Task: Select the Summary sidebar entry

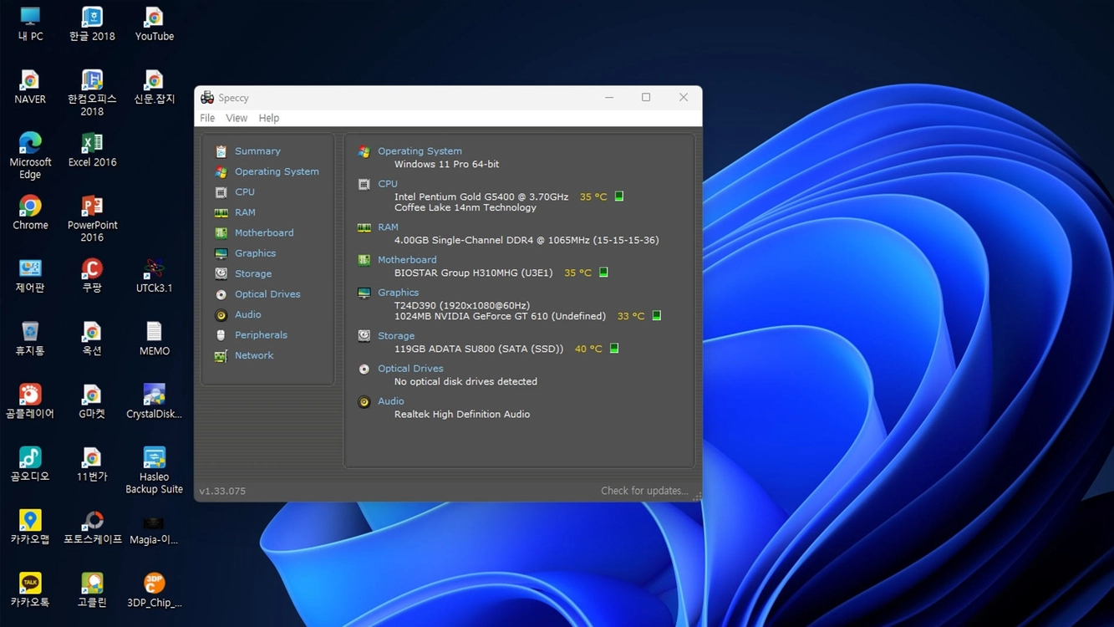Action: coord(257,151)
